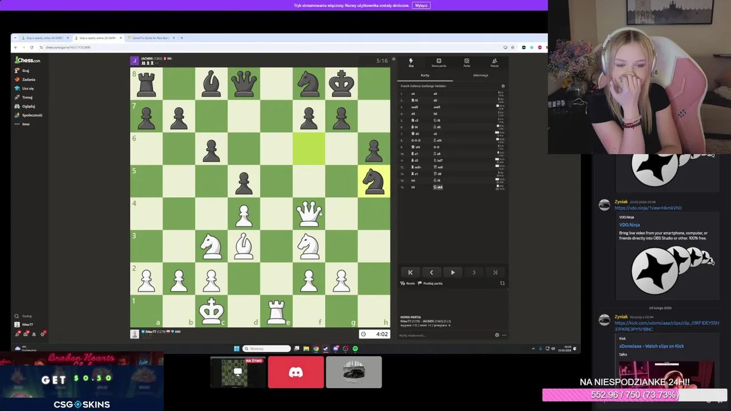
Task: Open the Trenuj practice section
Action: click(x=23, y=97)
